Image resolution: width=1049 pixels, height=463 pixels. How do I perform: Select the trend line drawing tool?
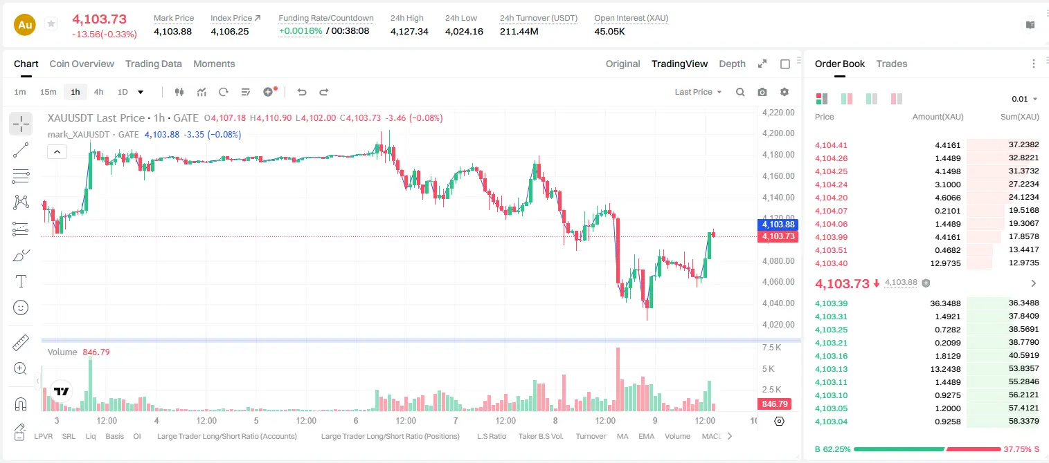(21, 150)
